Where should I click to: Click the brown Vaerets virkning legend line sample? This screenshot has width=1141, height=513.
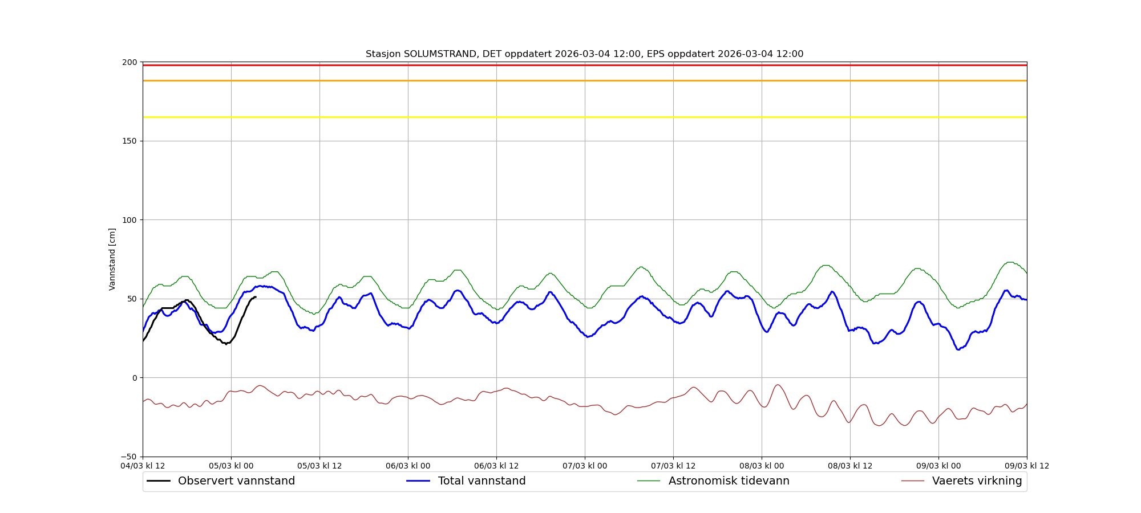tap(912, 481)
